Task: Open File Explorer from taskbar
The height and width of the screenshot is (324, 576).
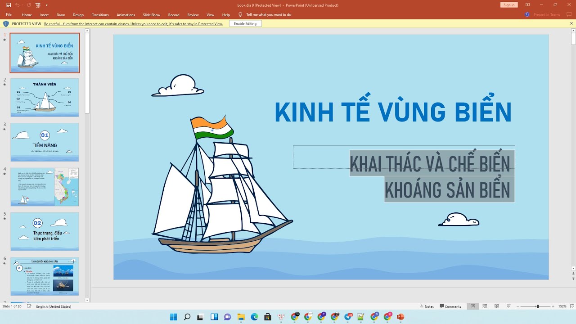Action: tap(241, 317)
